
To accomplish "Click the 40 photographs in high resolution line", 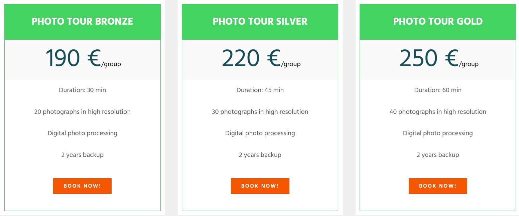I will (438, 112).
